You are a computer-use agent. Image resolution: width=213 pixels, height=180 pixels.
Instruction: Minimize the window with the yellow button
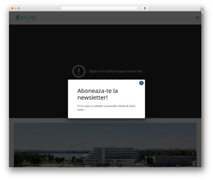click(x=15, y=8)
